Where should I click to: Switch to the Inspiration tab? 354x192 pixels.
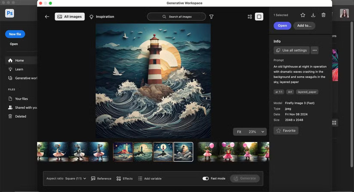point(102,17)
